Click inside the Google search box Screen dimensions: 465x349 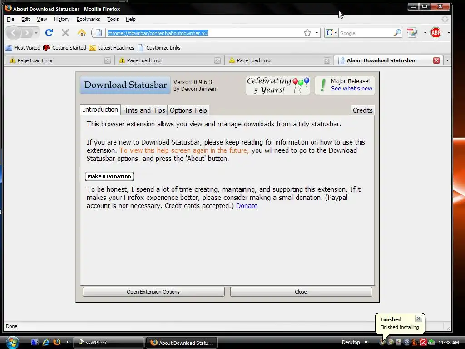(366, 33)
